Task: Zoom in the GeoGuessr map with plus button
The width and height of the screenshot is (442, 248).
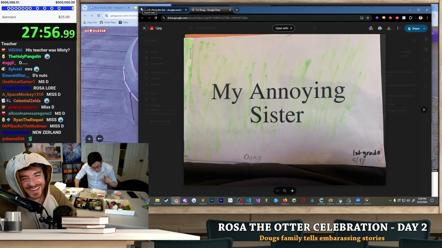Action: [x=89, y=138]
